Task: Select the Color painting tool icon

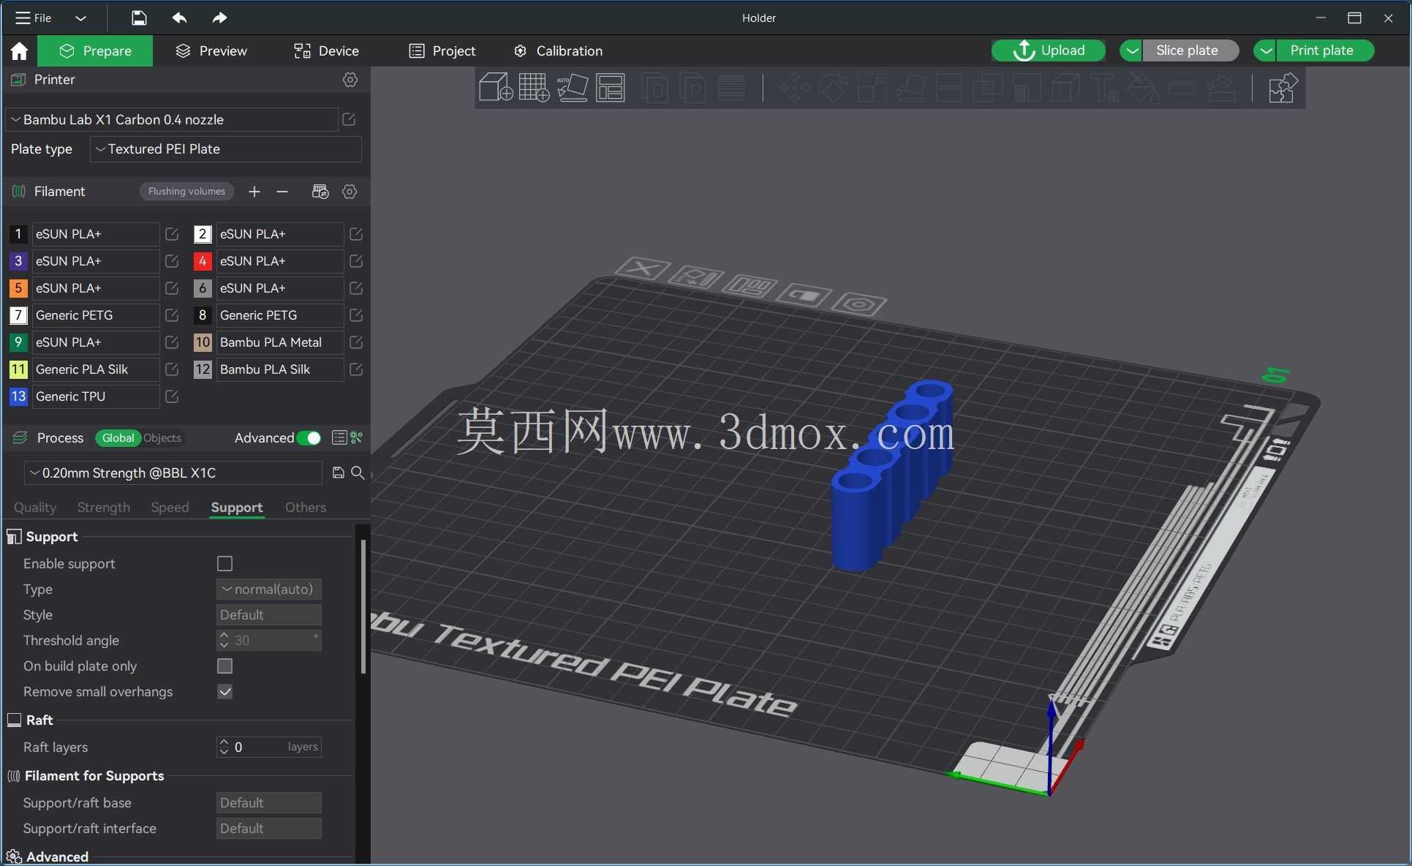Action: click(1143, 88)
